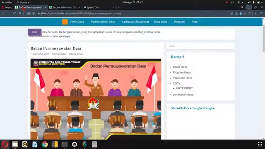Close the Speed Dial tab
The width and height of the screenshot is (265, 149).
pos(113,7)
